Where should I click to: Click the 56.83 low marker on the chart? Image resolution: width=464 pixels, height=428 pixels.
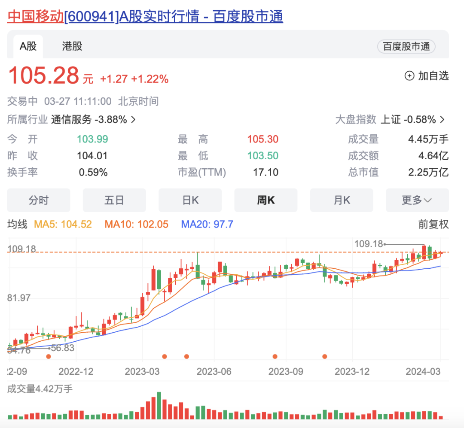(62, 348)
